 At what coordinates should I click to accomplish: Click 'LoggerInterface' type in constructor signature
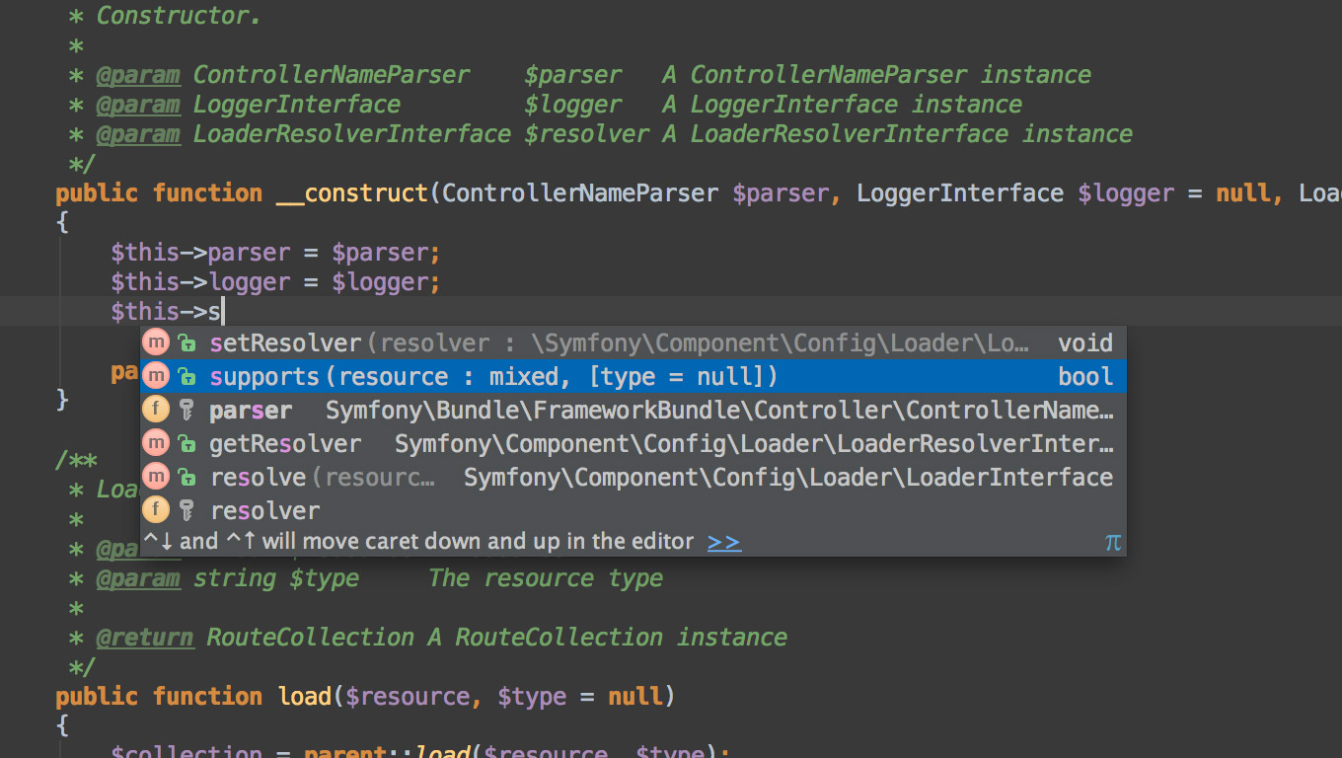click(x=960, y=193)
